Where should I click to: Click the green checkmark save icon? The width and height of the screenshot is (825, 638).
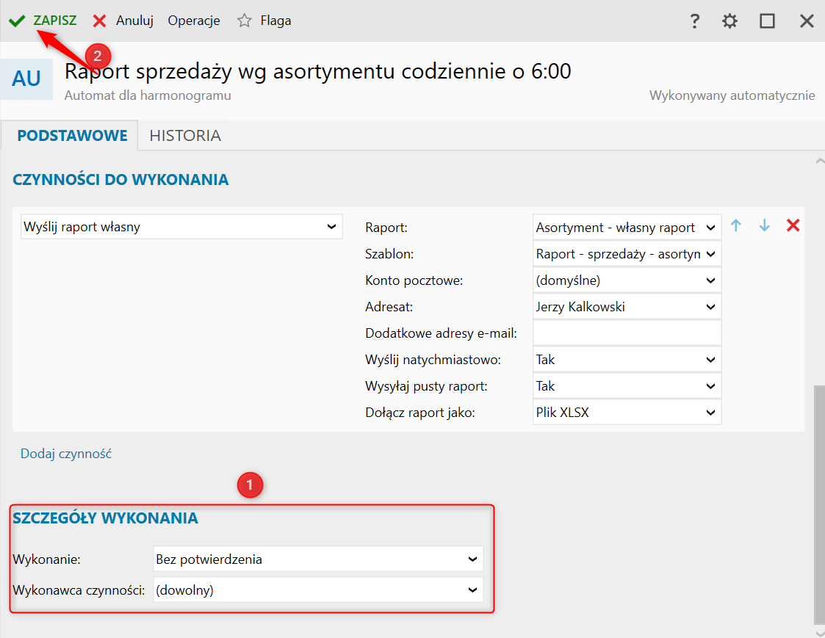pyautogui.click(x=17, y=21)
